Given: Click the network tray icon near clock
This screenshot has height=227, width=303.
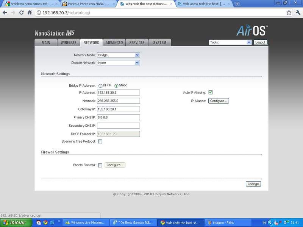Looking at the screenshot, I should coord(286,222).
